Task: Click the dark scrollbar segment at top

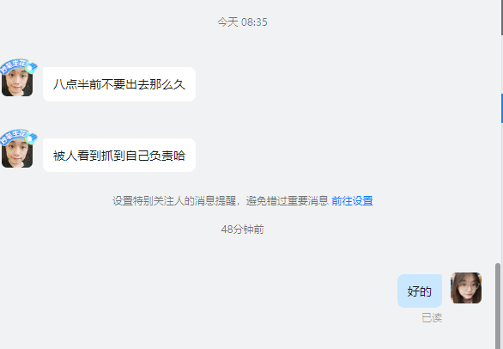Action: point(502,18)
